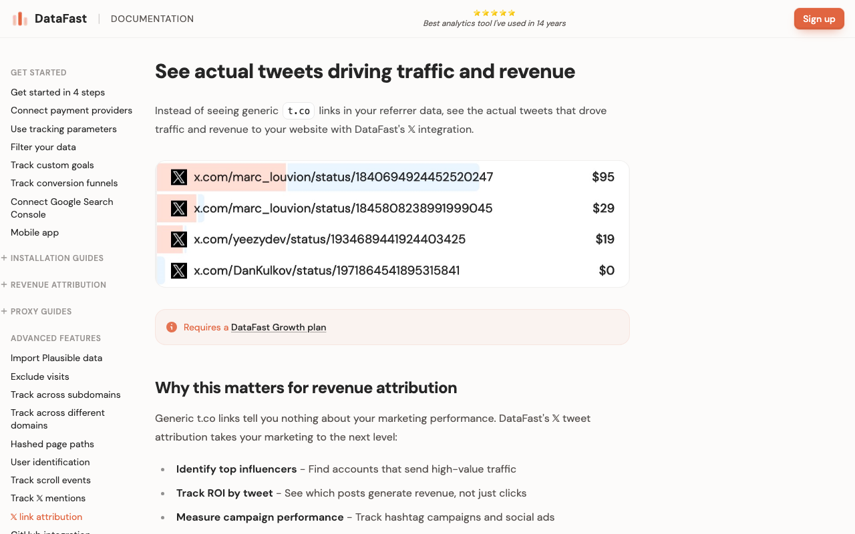Open the Documentation header link
The height and width of the screenshot is (534, 855).
point(152,19)
